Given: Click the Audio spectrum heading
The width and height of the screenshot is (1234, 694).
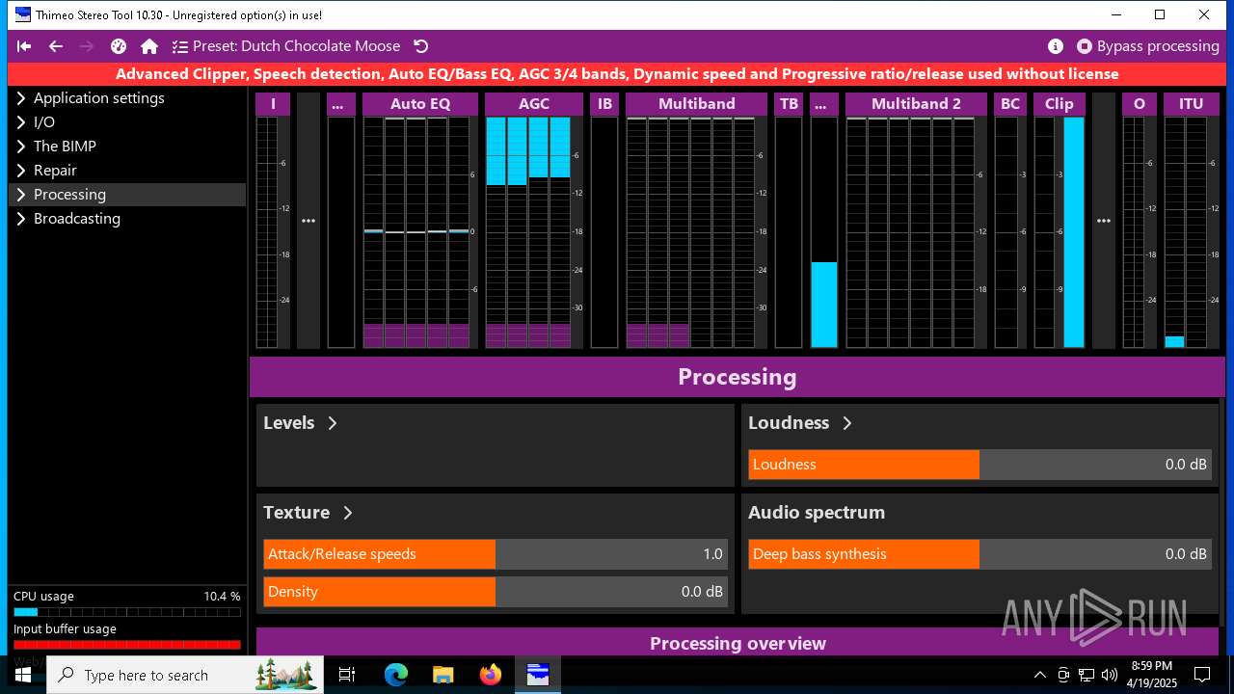Looking at the screenshot, I should pyautogui.click(x=817, y=513).
